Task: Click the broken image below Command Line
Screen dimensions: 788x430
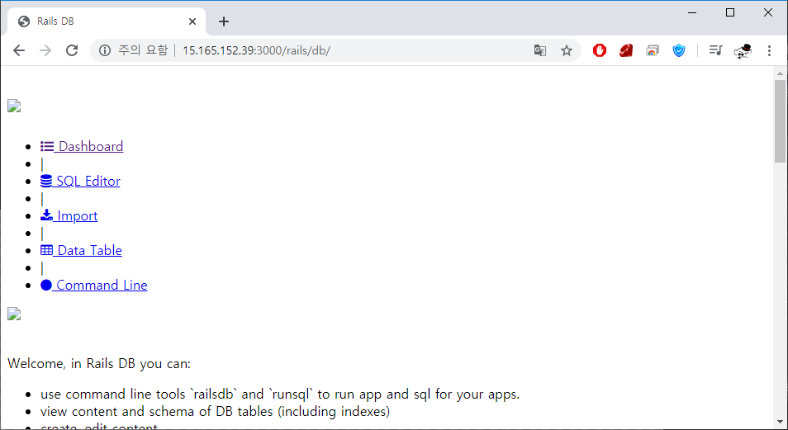Action: click(x=14, y=314)
